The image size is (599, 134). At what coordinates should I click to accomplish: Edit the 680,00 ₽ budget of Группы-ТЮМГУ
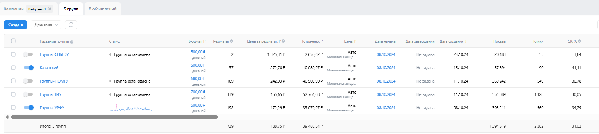198,78
